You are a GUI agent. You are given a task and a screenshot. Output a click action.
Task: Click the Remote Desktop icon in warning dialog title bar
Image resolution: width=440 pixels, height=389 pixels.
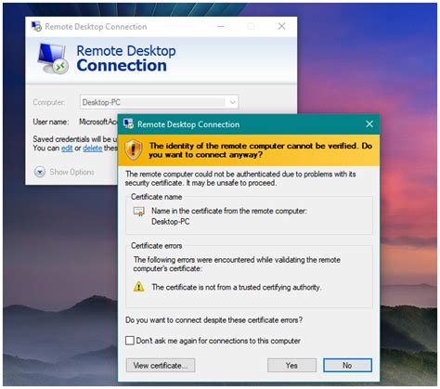coord(128,123)
